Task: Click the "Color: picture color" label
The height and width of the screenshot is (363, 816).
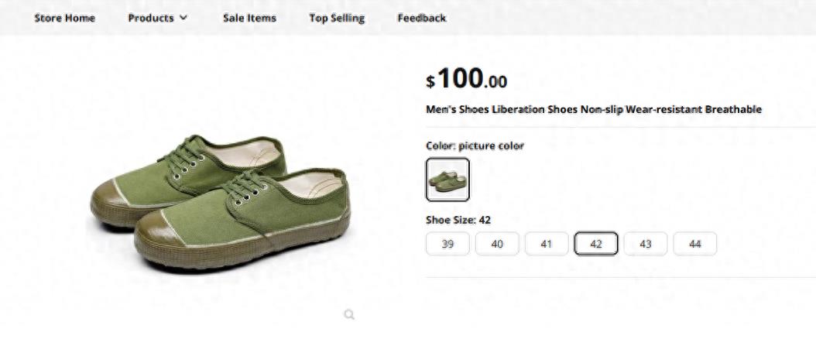Action: tap(475, 146)
